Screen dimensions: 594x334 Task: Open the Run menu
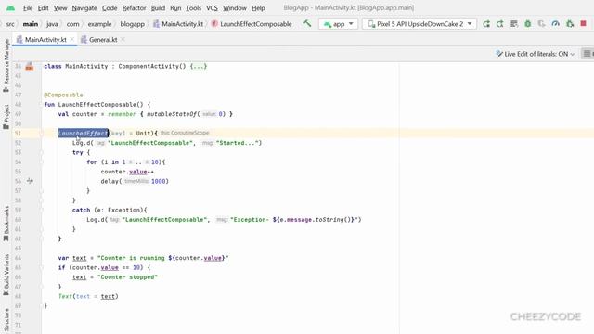click(x=175, y=8)
